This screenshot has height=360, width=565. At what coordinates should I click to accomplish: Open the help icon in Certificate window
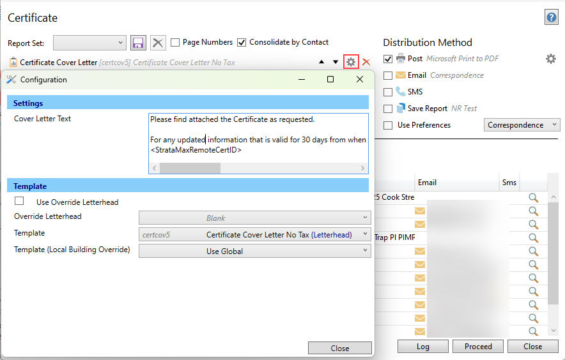pos(552,17)
